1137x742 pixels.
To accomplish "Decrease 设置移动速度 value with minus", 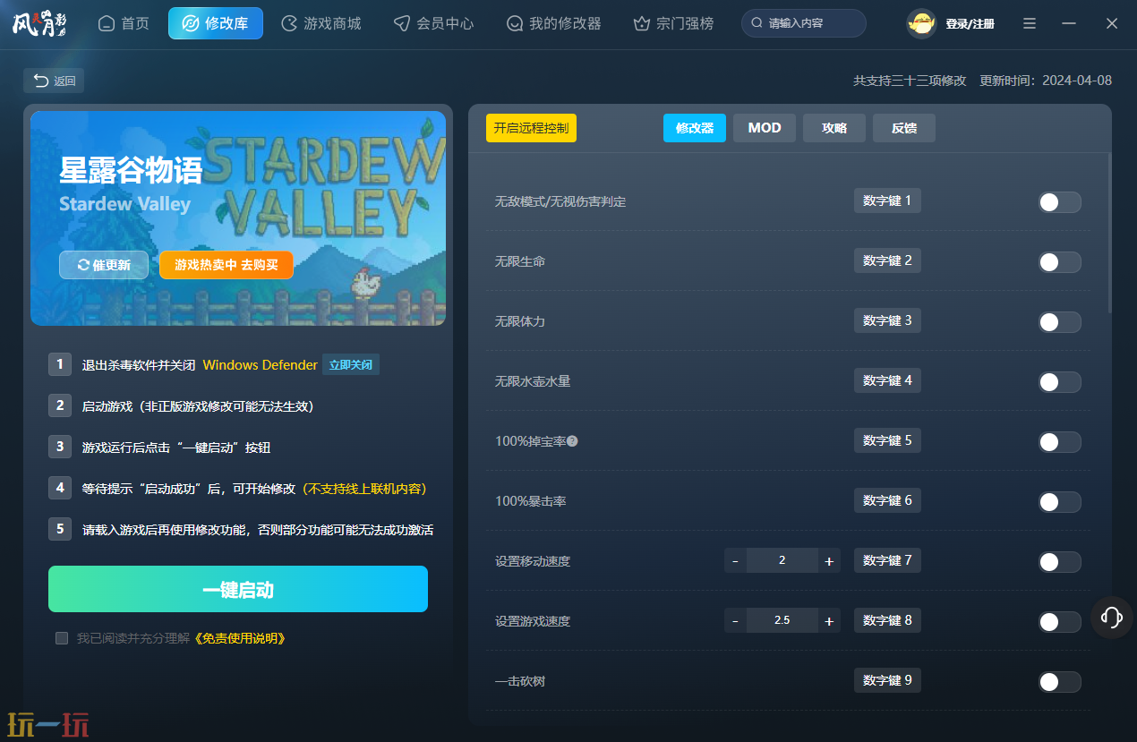I will point(736,561).
